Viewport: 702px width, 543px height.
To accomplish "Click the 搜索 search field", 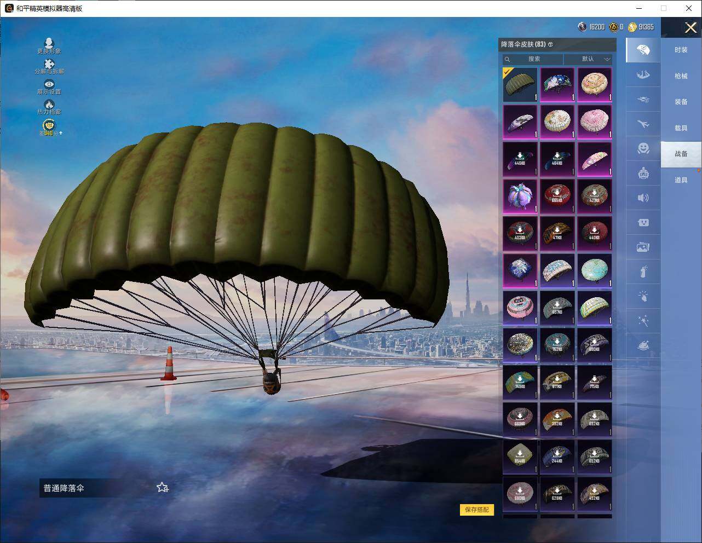I will [x=534, y=59].
